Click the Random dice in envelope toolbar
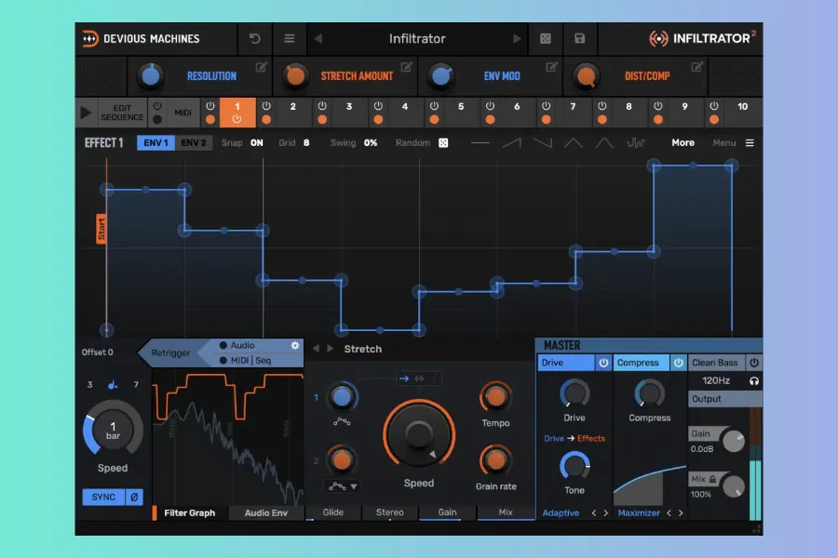The width and height of the screenshot is (838, 558). coord(443,143)
